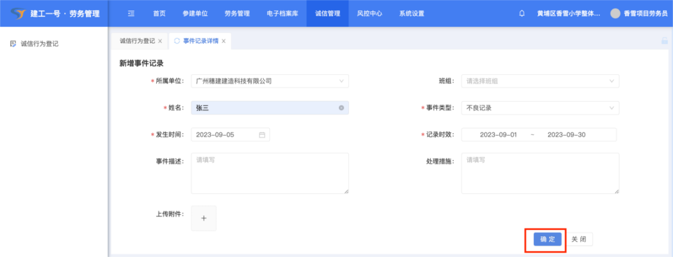Click the plus icon to upload attachment
Screen dimensions: 673x257
coord(204,218)
